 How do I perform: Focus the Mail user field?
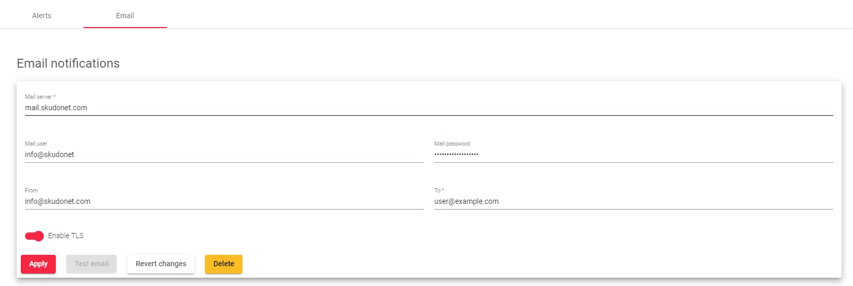coord(224,154)
